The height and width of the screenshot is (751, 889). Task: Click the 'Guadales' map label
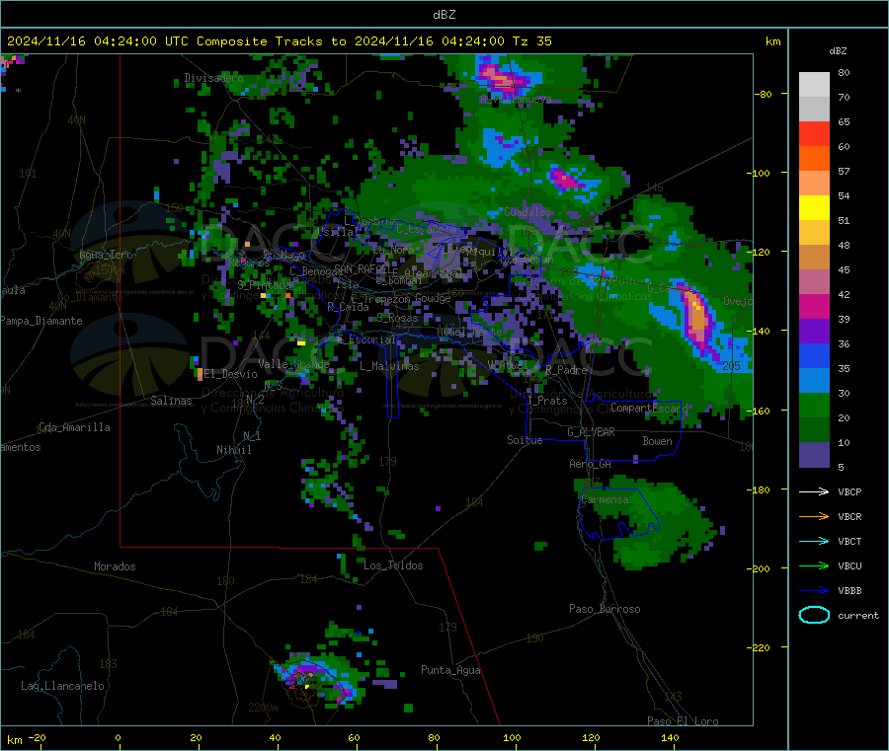click(x=527, y=212)
